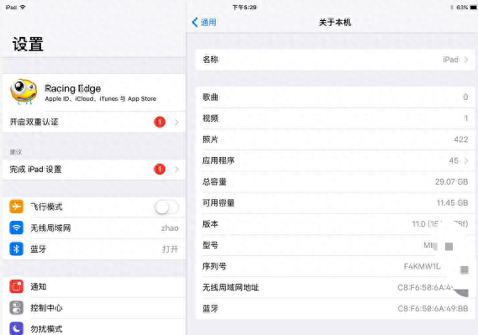Click 11.45 GB available capacity value

coord(452,203)
